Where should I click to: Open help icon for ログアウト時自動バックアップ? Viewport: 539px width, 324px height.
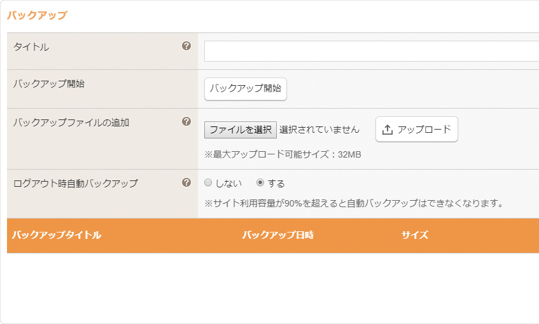(x=186, y=182)
